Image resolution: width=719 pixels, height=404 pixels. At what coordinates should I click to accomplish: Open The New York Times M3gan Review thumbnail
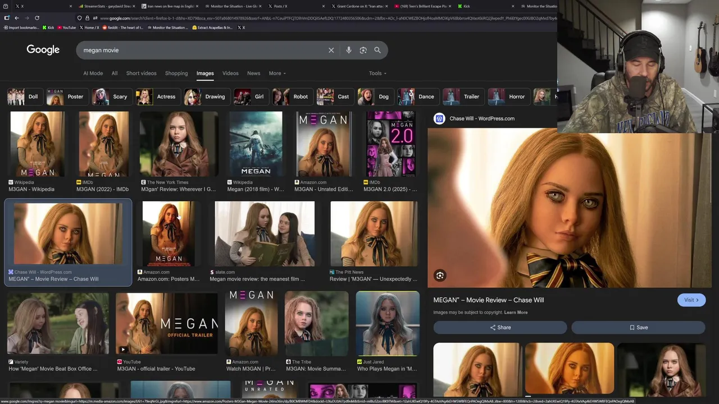179,144
